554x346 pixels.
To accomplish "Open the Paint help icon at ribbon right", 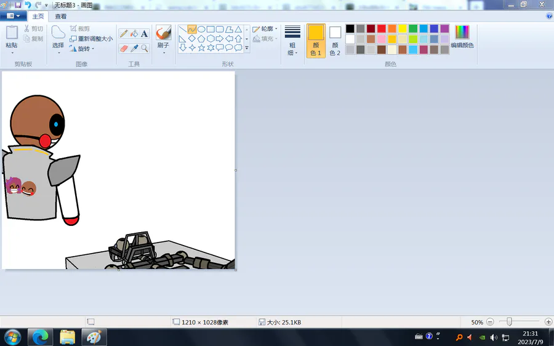I will (x=549, y=16).
